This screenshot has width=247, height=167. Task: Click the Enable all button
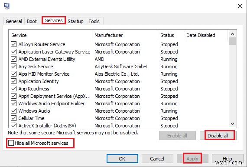click(x=177, y=136)
